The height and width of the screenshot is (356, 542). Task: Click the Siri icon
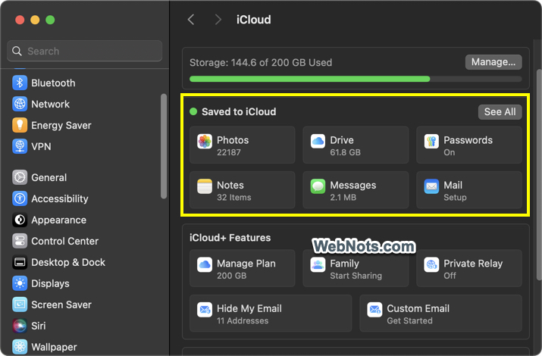20,326
